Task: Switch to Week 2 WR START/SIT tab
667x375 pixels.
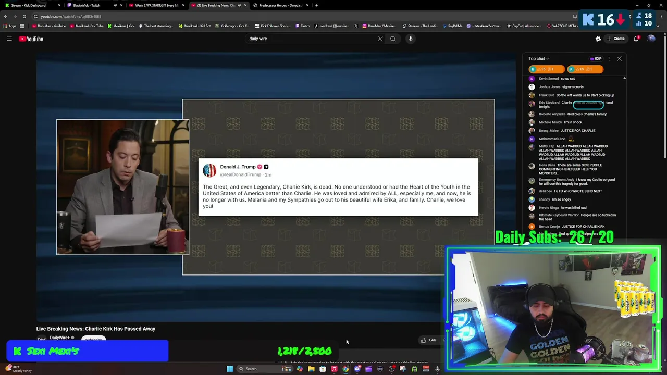Action: pos(156,5)
